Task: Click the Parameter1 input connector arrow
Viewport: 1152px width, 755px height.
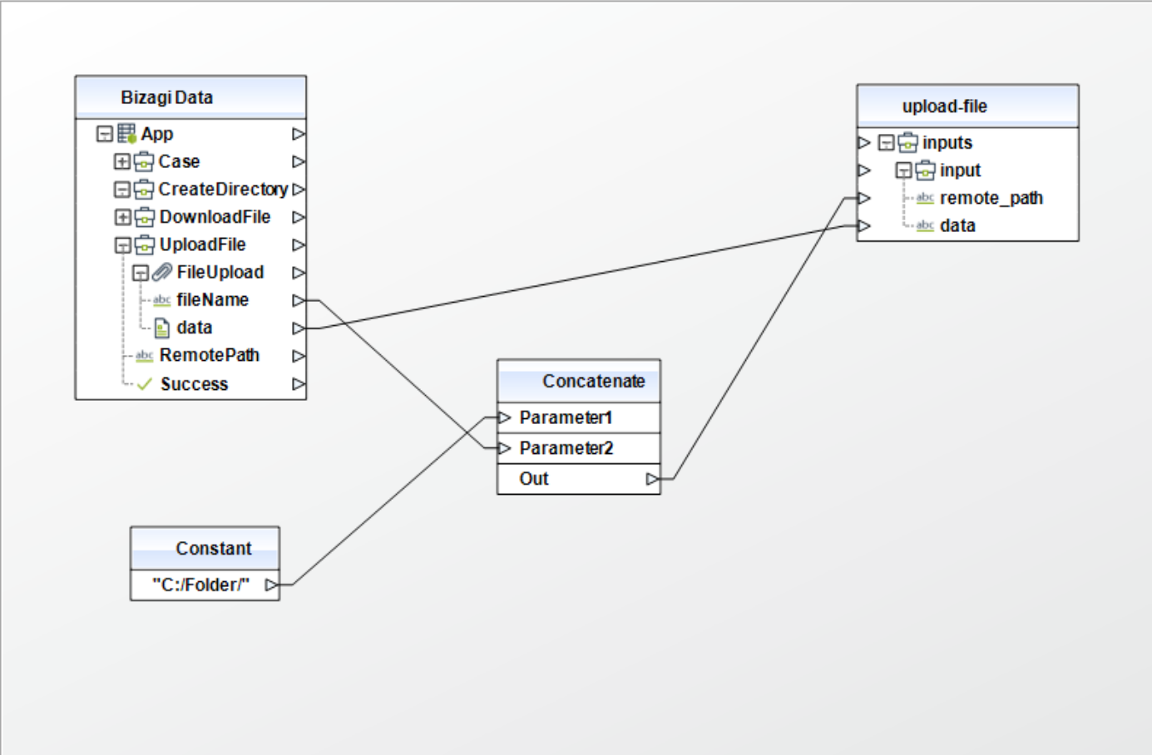Action: (x=504, y=417)
